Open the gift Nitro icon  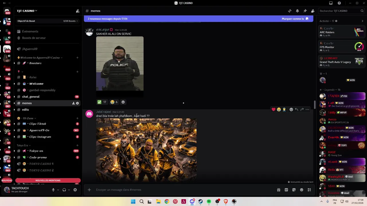point(278,190)
